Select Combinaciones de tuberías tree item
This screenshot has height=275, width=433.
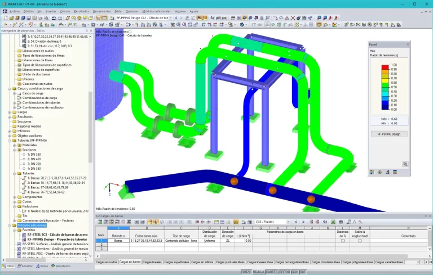(41, 103)
